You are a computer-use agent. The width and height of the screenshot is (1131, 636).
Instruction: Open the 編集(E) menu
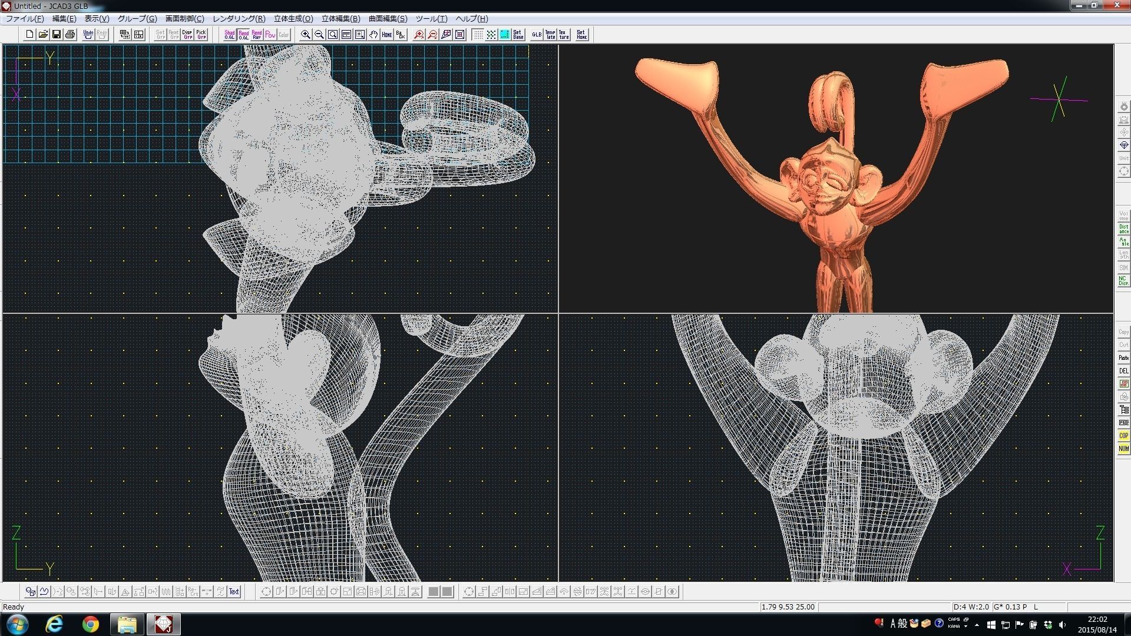[x=64, y=19]
